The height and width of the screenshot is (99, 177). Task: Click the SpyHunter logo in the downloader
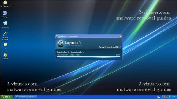click(x=61, y=44)
